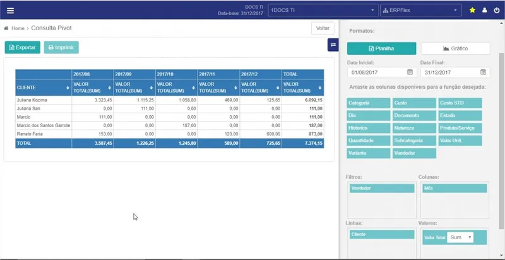The image size is (505, 260).
Task: Open the user profile icon
Action: [x=484, y=10]
